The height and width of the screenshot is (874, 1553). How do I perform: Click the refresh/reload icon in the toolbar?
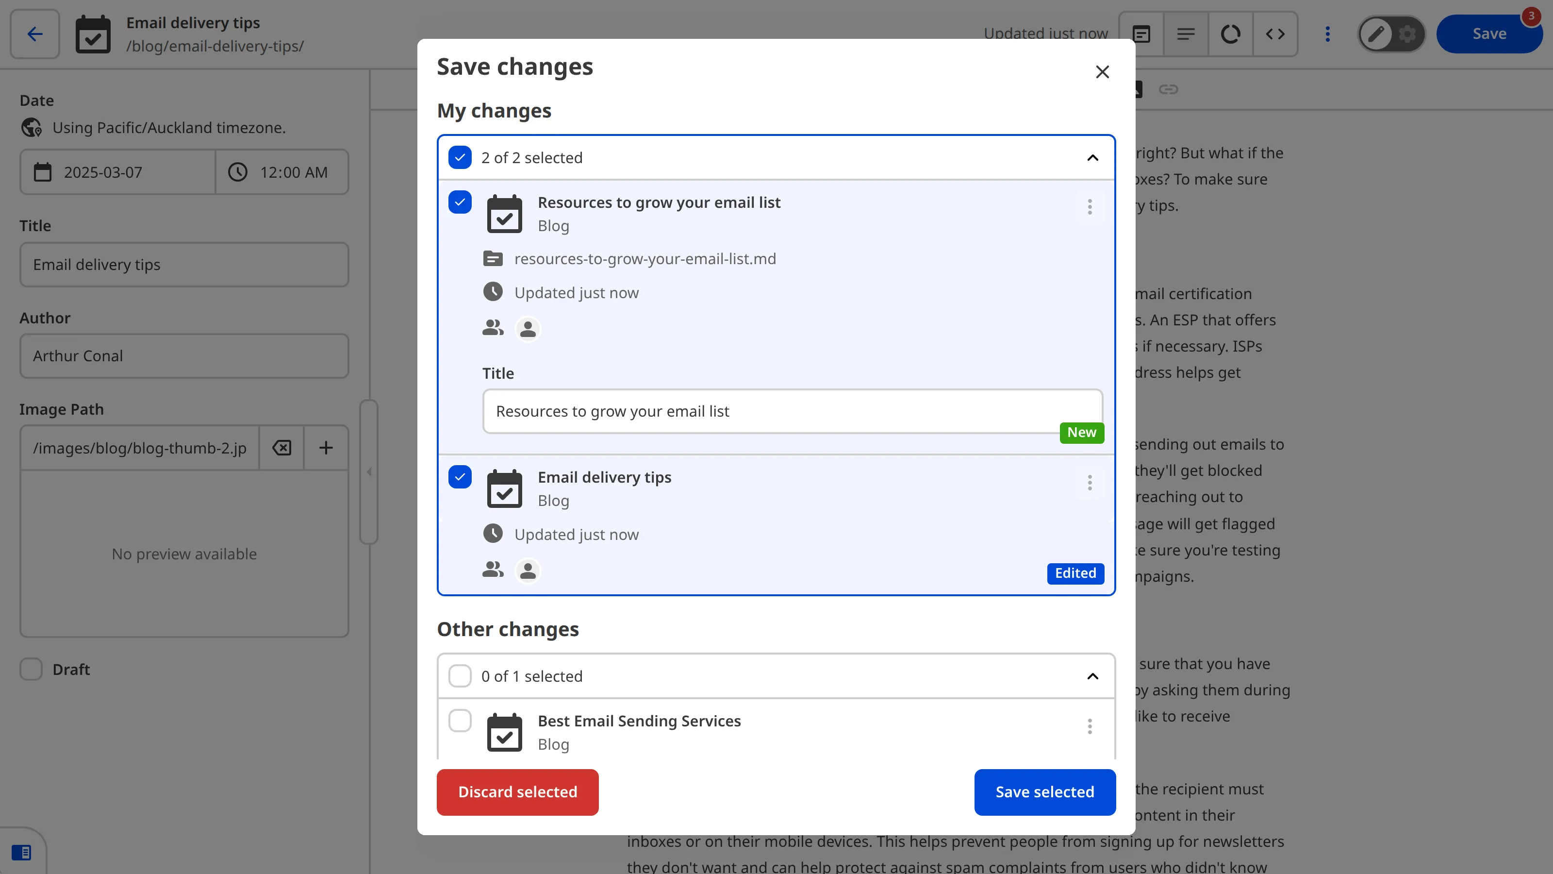pyautogui.click(x=1230, y=34)
